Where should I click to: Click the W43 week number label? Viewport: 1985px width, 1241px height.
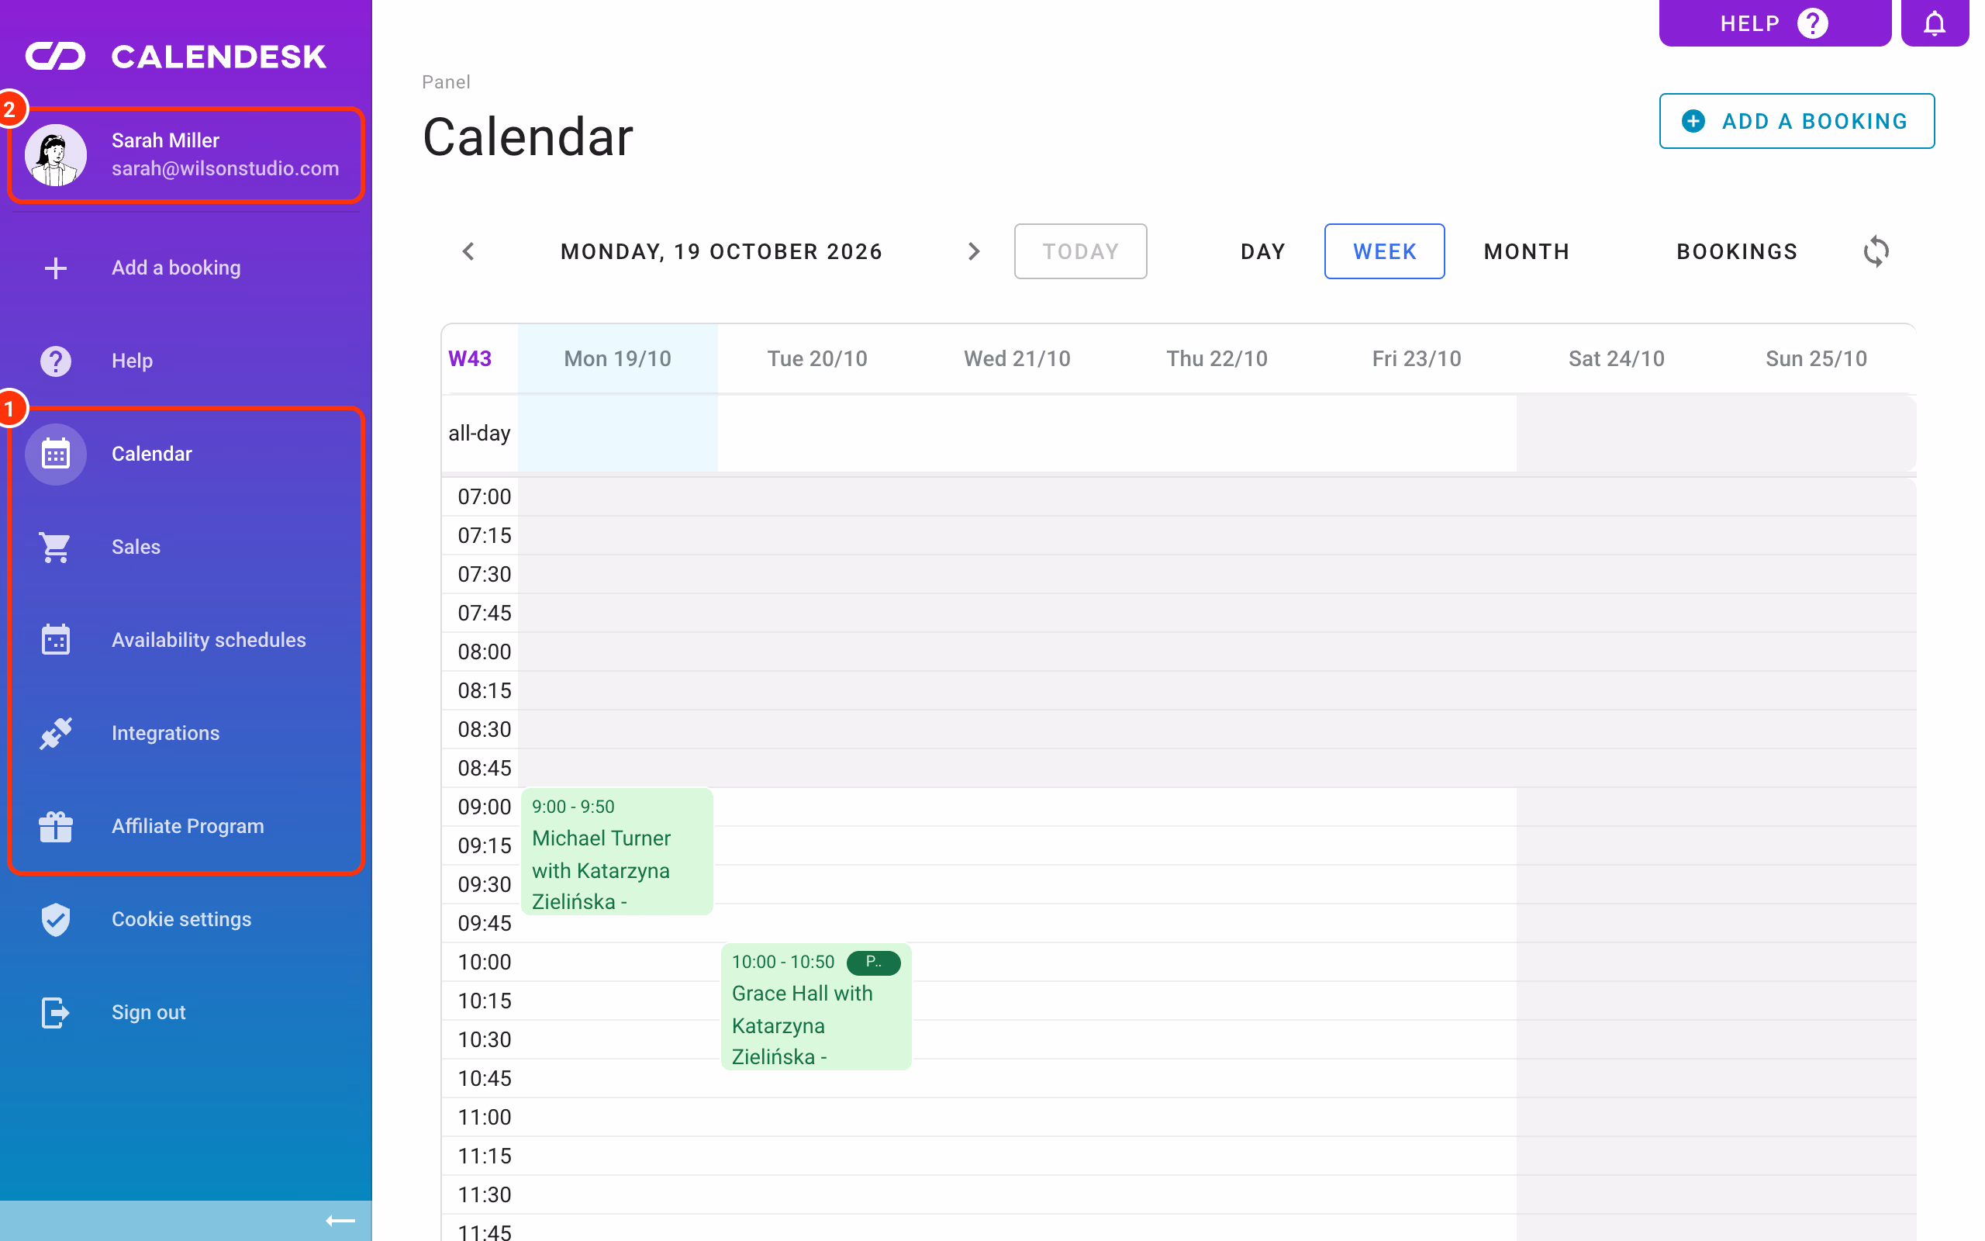tap(470, 358)
